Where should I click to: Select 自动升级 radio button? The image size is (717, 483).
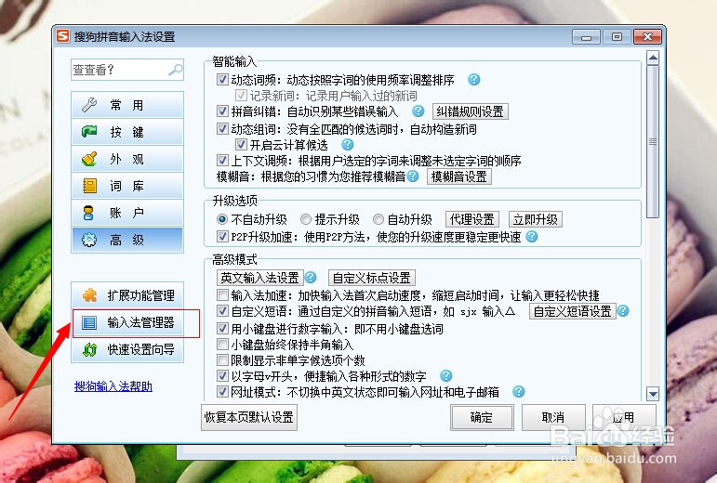378,219
